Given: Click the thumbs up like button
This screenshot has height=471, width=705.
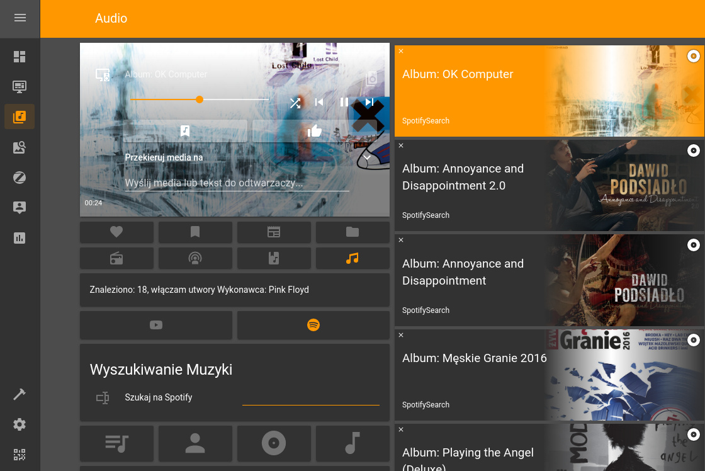Looking at the screenshot, I should 314,131.
